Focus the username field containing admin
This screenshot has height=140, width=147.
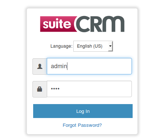click(89, 66)
